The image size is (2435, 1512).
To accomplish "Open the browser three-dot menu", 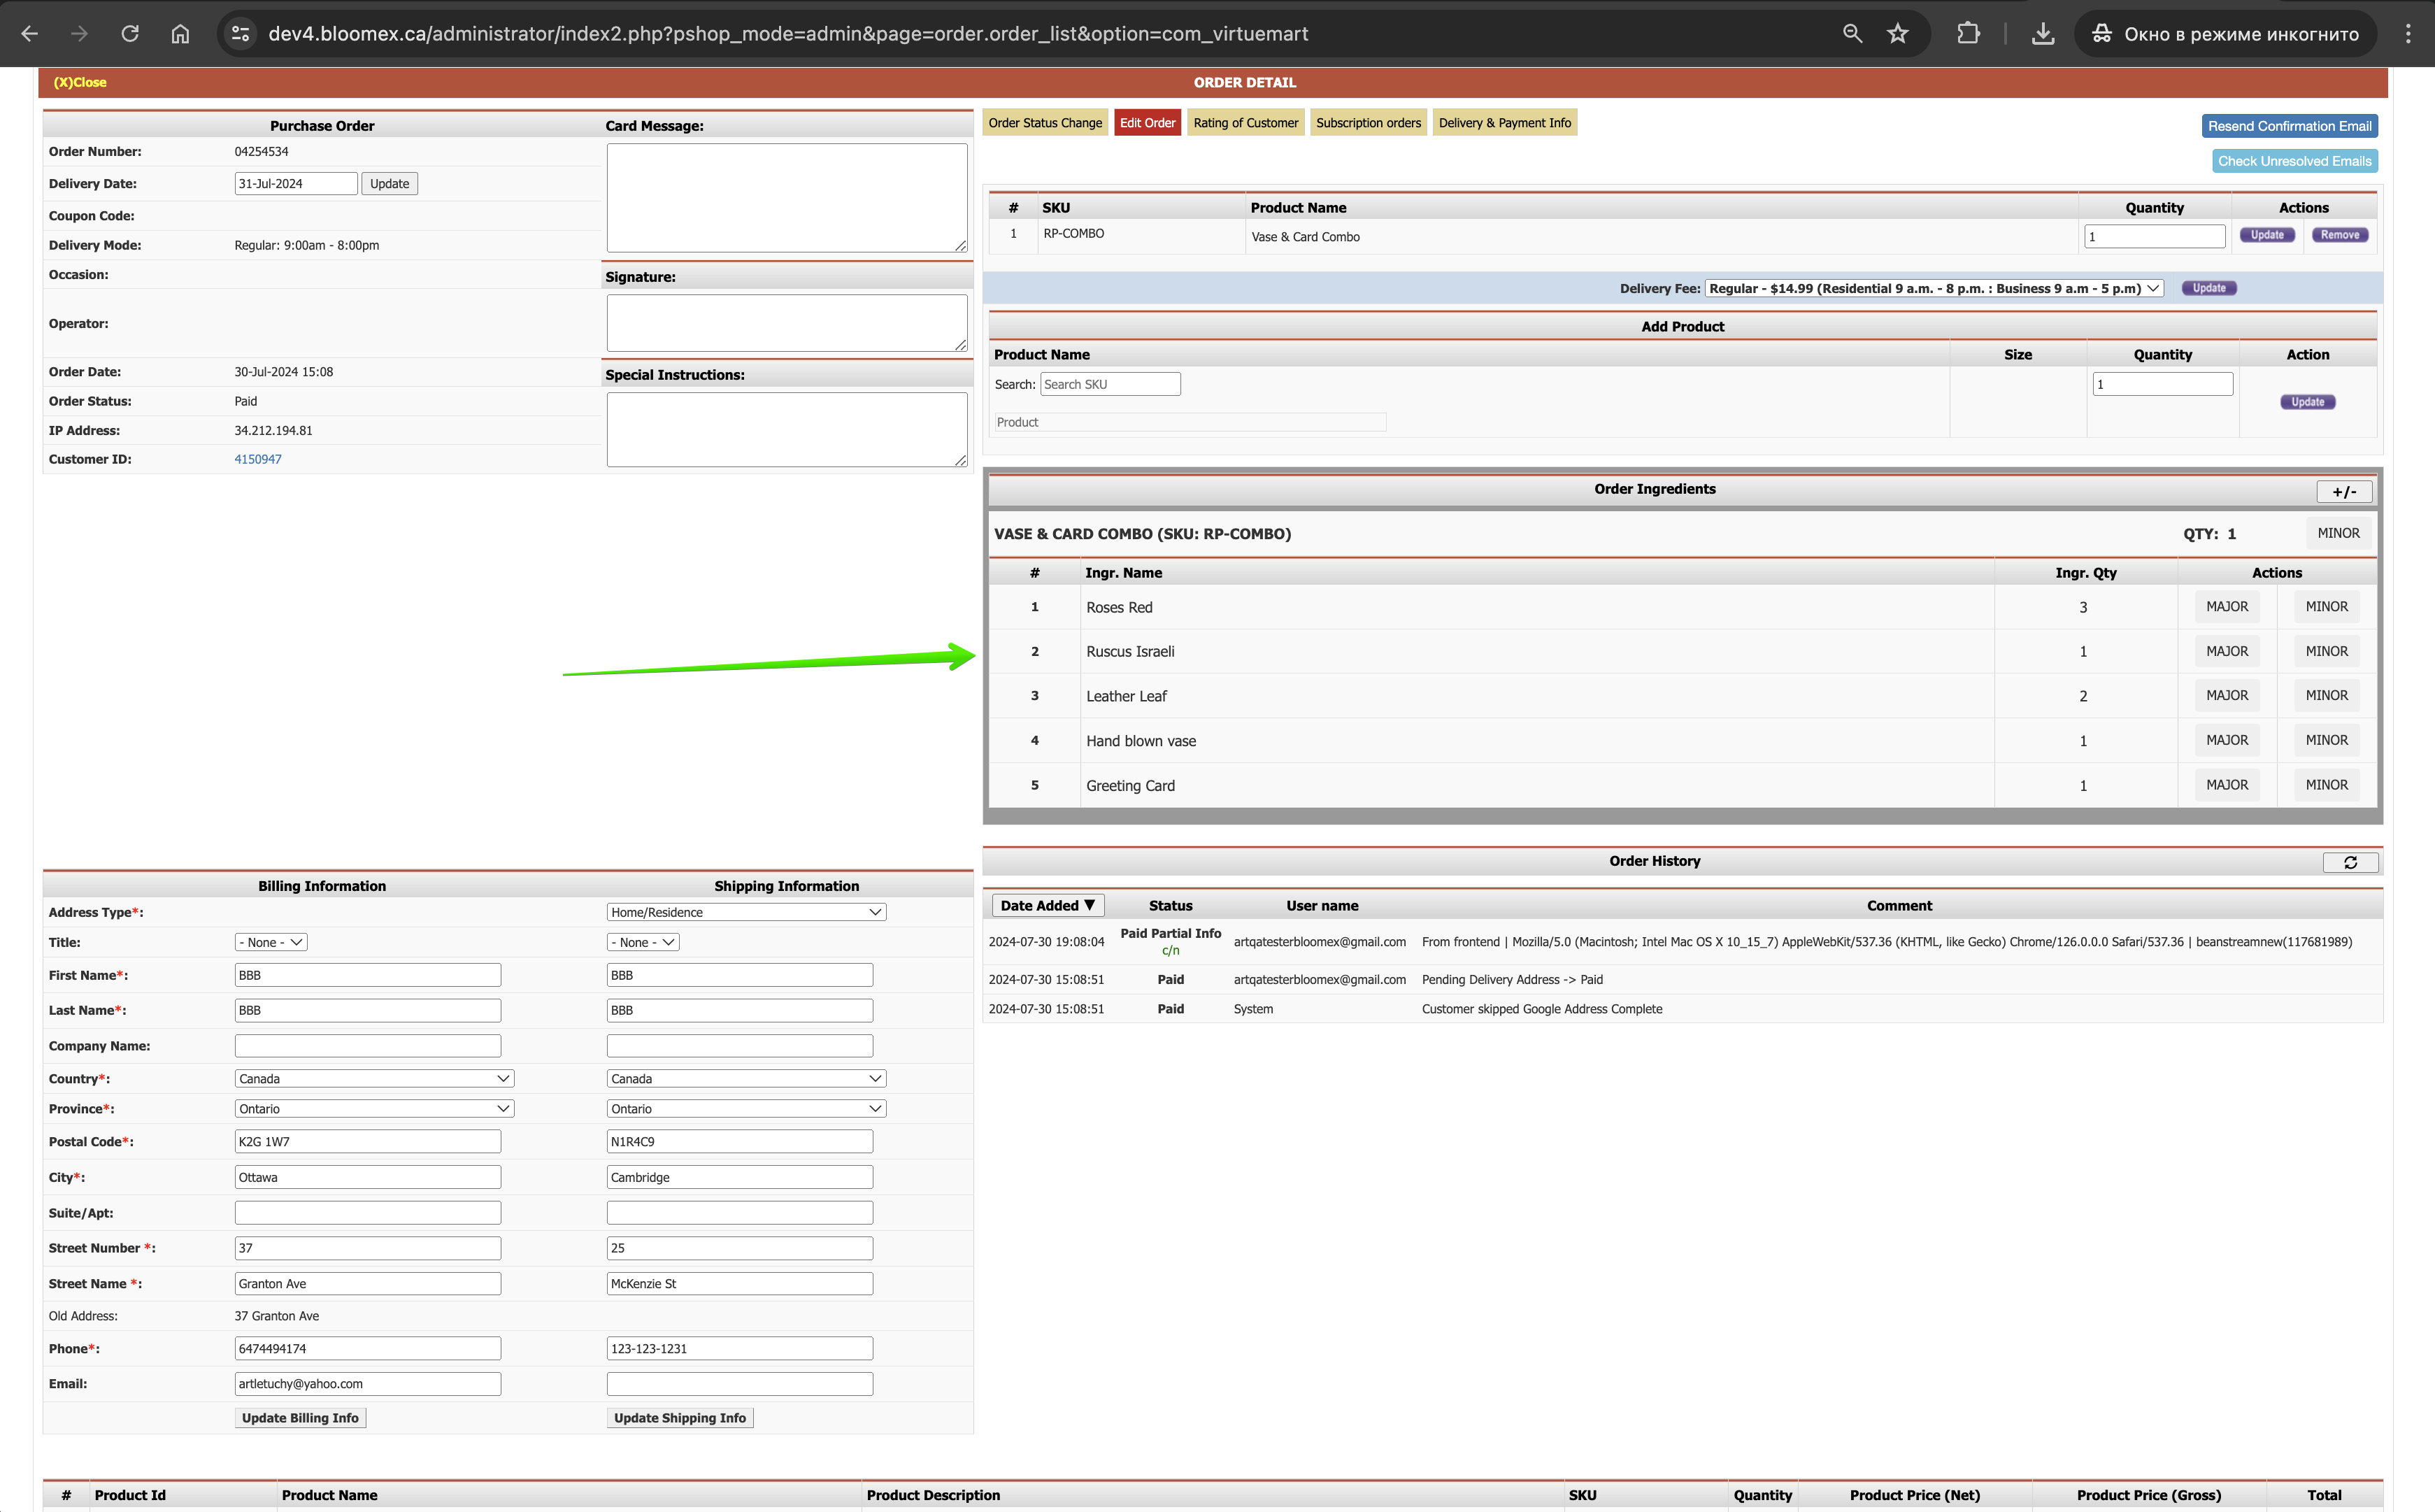I will pyautogui.click(x=2408, y=34).
